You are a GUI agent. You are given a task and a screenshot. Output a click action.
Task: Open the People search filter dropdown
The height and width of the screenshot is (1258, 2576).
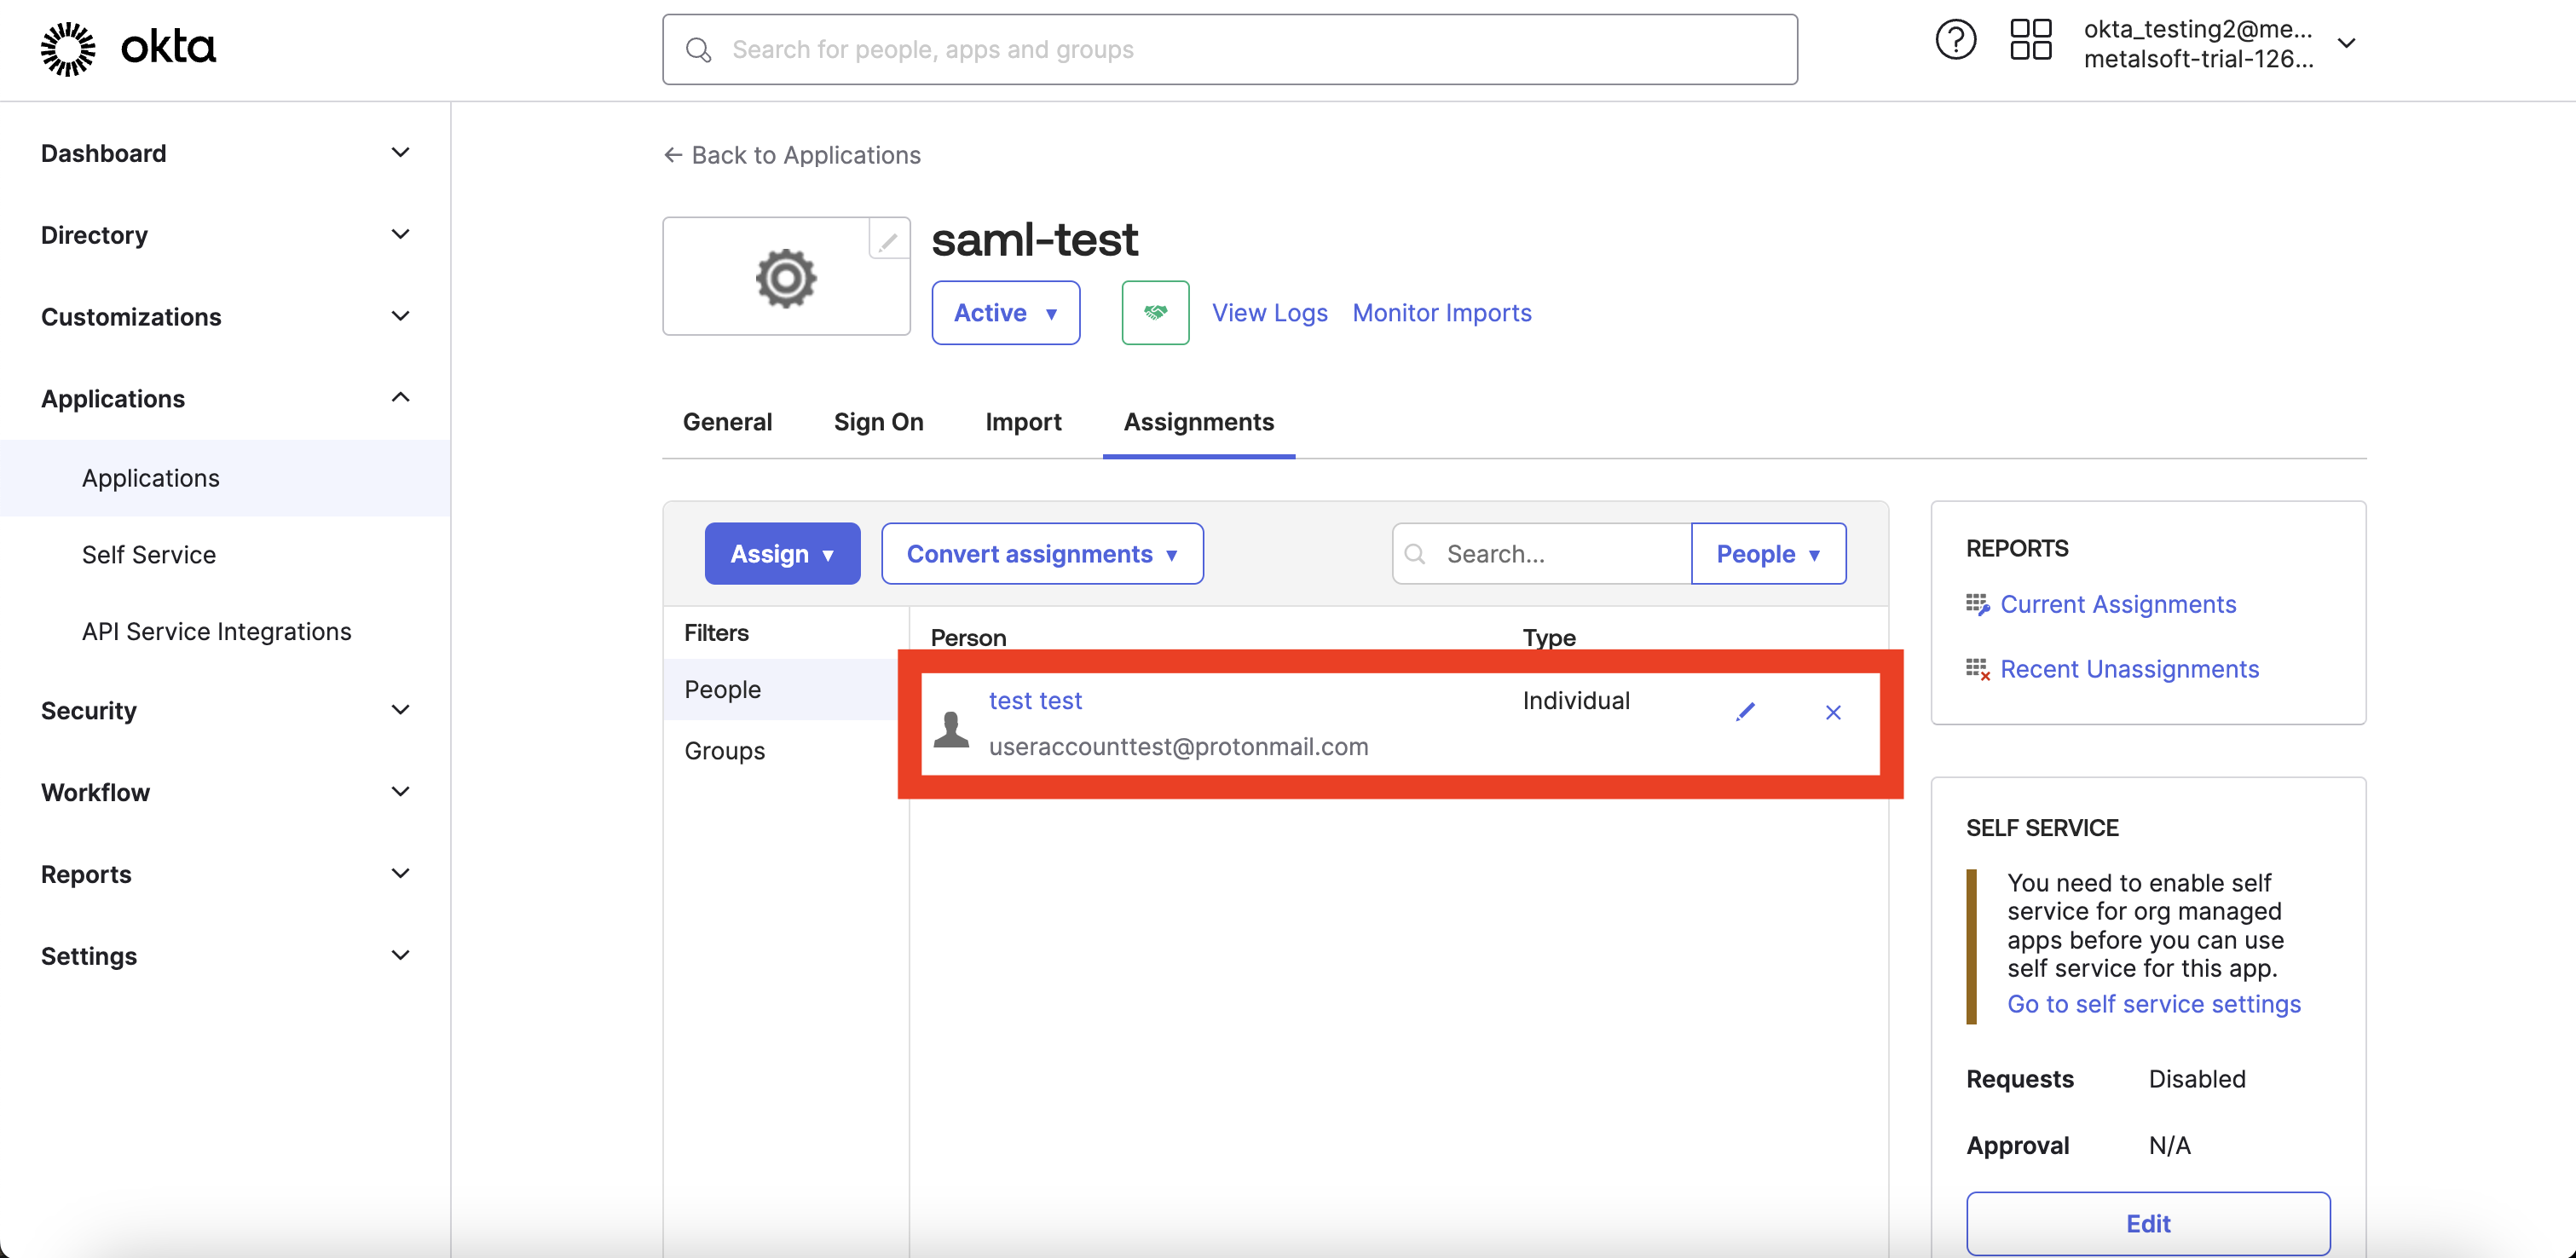tap(1768, 553)
